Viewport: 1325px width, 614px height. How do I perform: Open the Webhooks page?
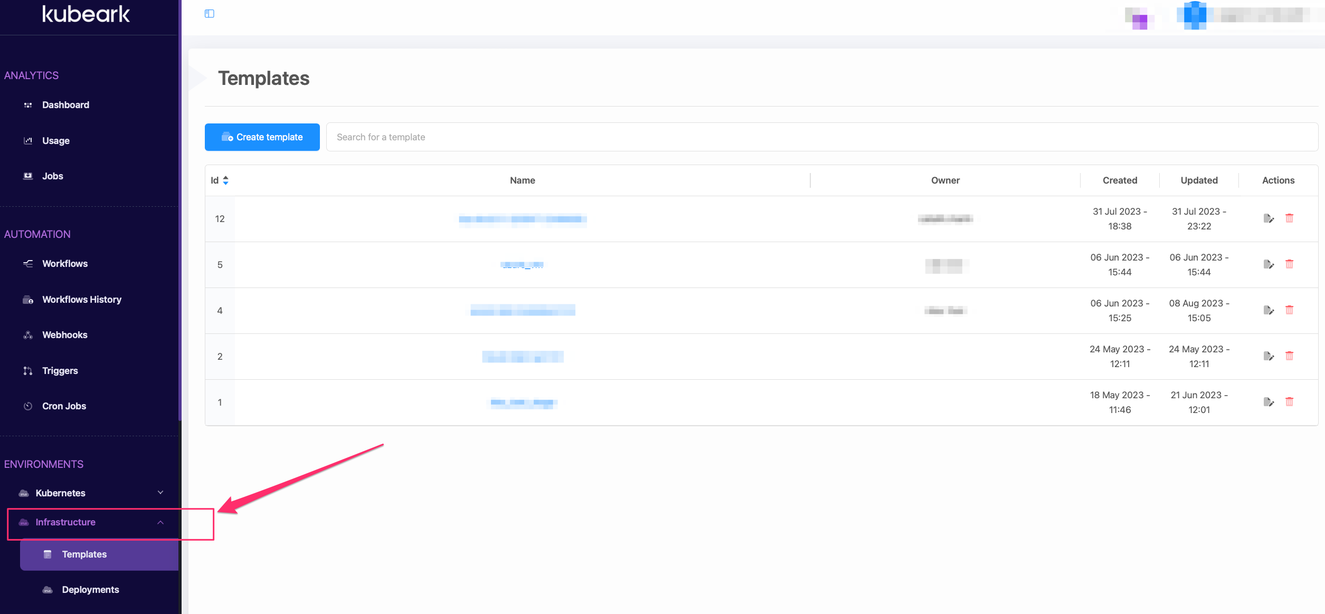[64, 335]
